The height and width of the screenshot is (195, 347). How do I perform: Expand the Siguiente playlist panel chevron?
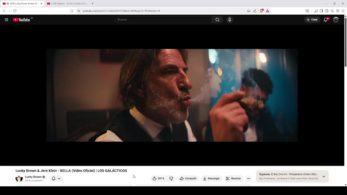click(x=324, y=176)
